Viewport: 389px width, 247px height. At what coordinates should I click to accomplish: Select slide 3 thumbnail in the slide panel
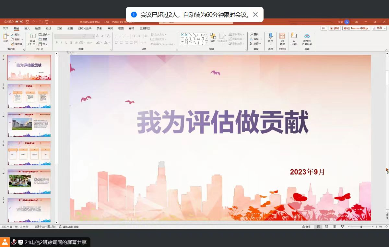click(29, 125)
